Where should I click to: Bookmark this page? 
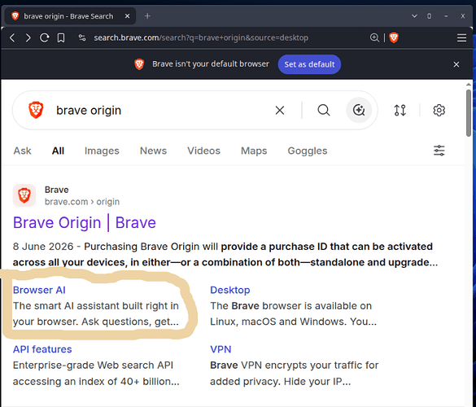[x=61, y=38]
